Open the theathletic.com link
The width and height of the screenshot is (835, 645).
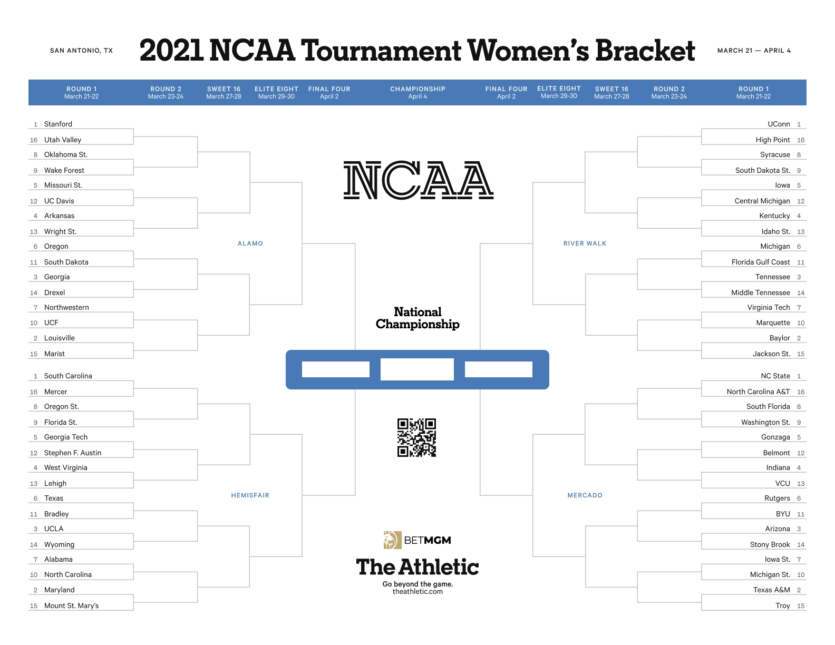[x=417, y=592]
